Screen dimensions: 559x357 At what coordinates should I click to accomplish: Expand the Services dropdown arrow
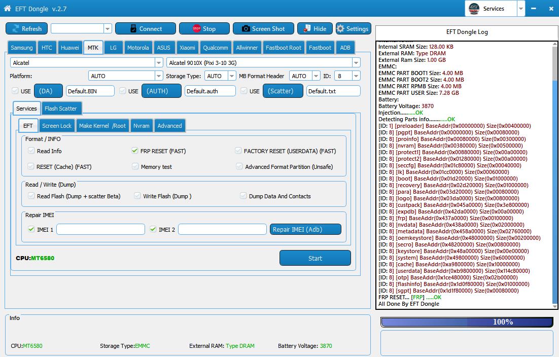(521, 9)
